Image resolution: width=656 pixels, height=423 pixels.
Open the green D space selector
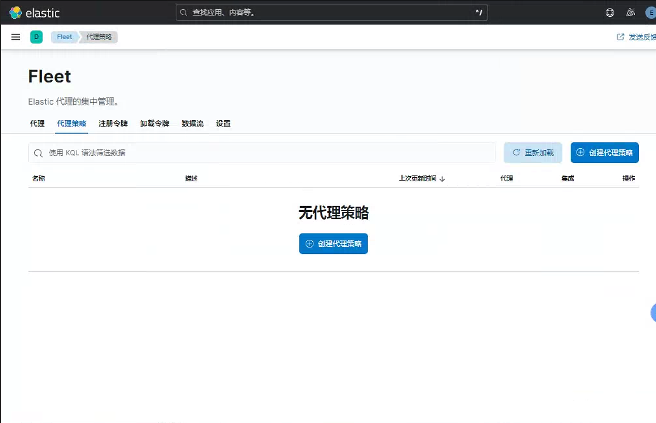(37, 37)
